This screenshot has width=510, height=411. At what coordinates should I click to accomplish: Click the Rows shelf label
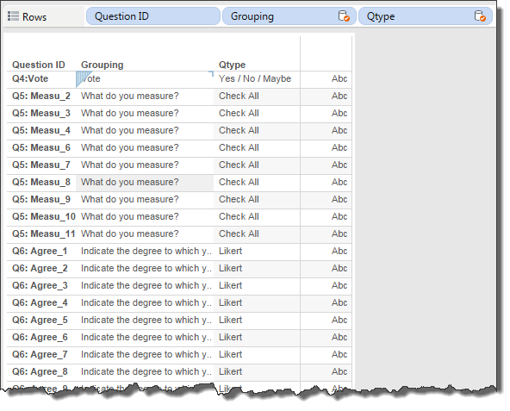[34, 17]
